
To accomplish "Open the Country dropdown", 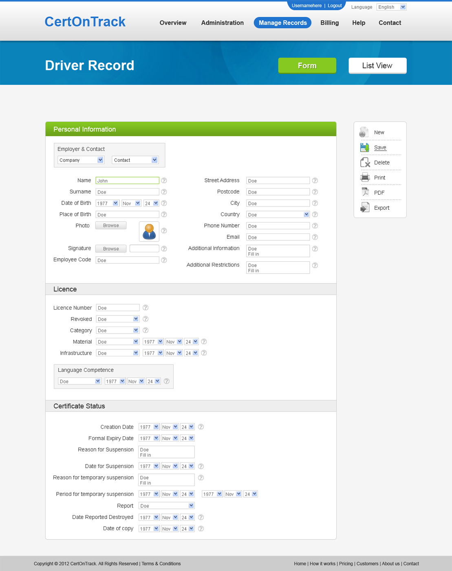I will 278,214.
